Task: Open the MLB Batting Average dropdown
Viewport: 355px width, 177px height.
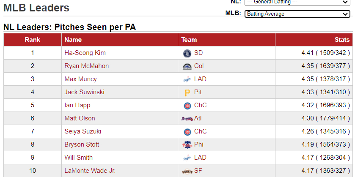Action: [297, 14]
